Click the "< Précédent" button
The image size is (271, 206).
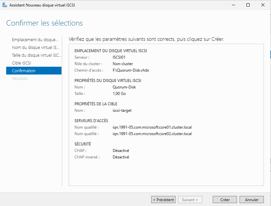click(163, 200)
